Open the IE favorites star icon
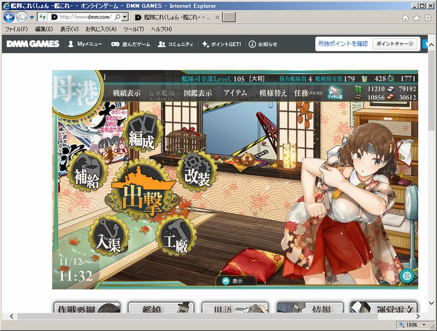The width and height of the screenshot is (437, 331). (416, 18)
